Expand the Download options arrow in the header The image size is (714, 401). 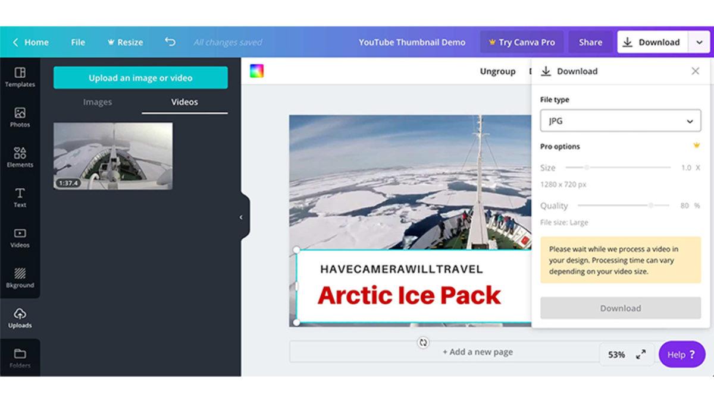click(700, 42)
